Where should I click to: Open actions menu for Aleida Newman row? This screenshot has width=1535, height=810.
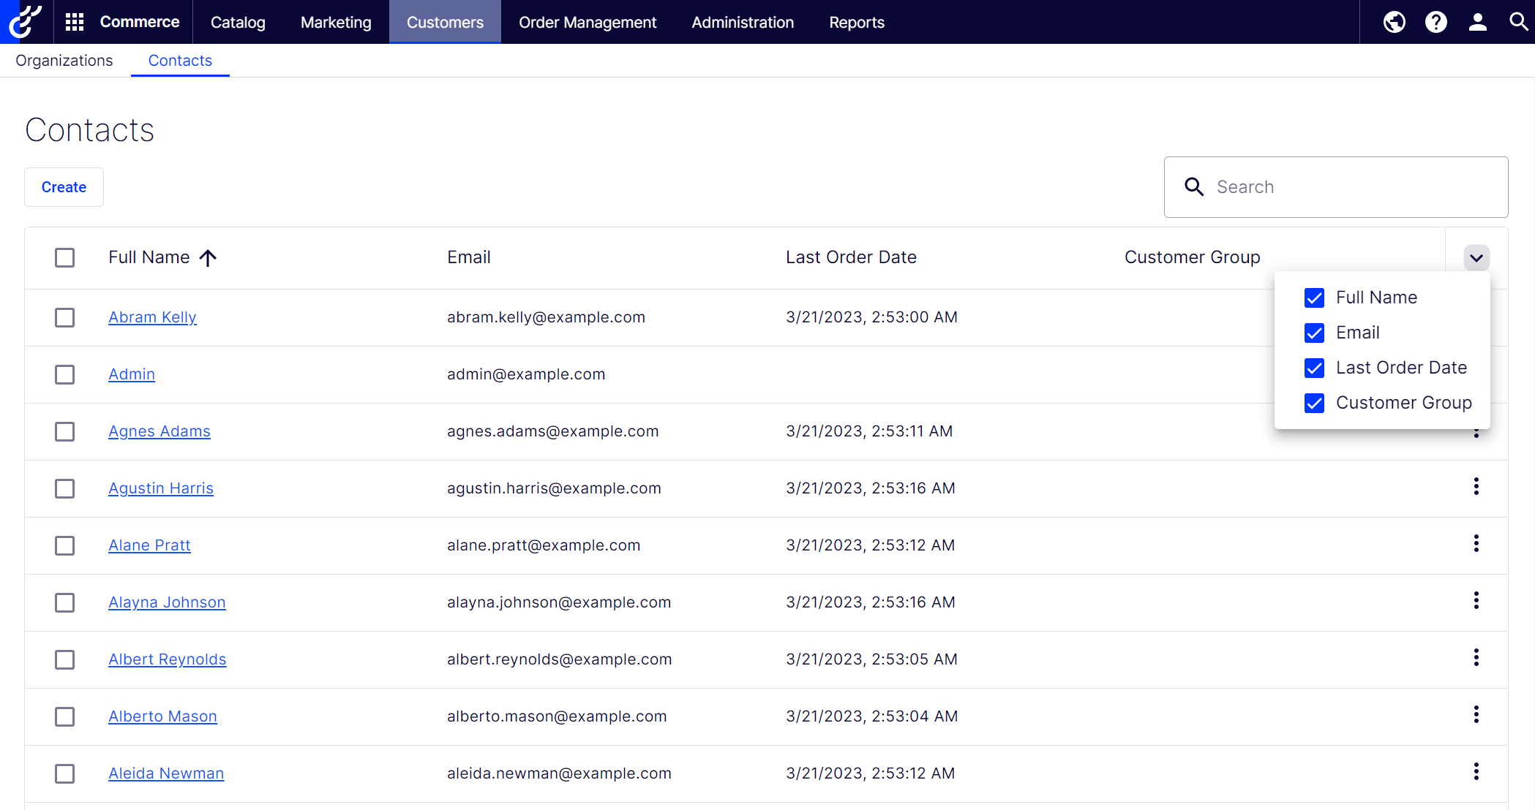[1476, 772]
